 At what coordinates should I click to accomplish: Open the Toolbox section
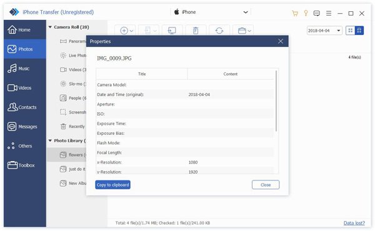(25, 165)
